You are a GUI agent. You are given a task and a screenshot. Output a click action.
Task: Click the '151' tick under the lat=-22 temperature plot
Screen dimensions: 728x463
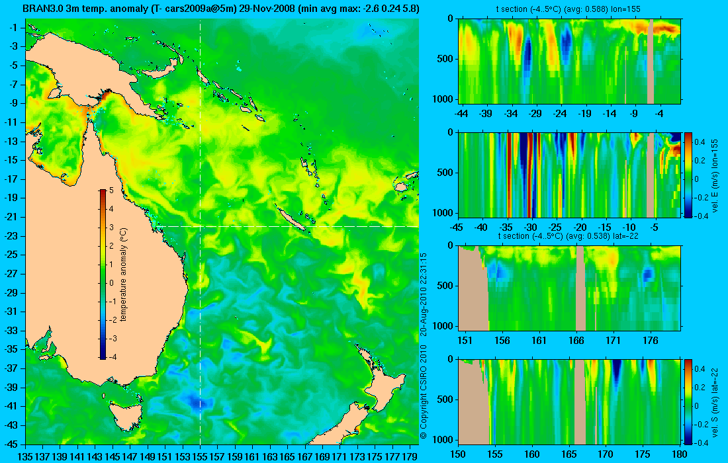pyautogui.click(x=465, y=341)
